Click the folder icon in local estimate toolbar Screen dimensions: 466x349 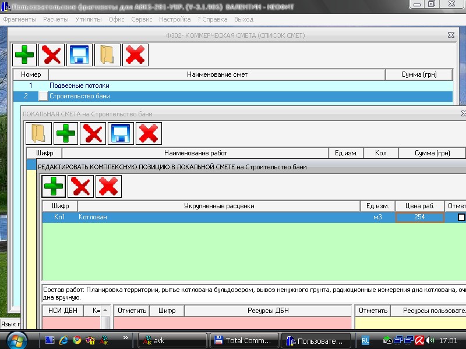pyautogui.click(x=38, y=133)
